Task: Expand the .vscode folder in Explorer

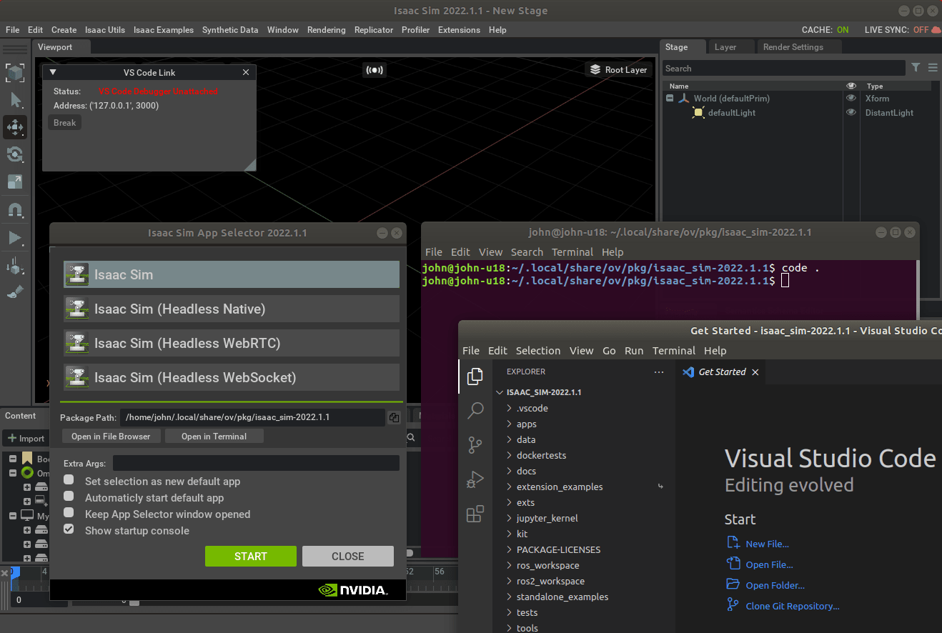Action: pos(509,408)
